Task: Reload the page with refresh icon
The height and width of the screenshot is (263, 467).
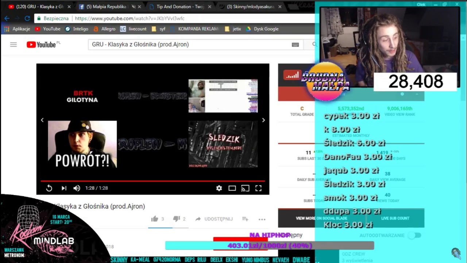Action: [x=27, y=18]
